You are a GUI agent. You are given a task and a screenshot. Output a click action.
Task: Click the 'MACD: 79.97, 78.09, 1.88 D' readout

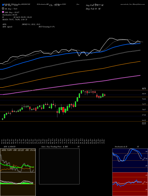[15, 20]
